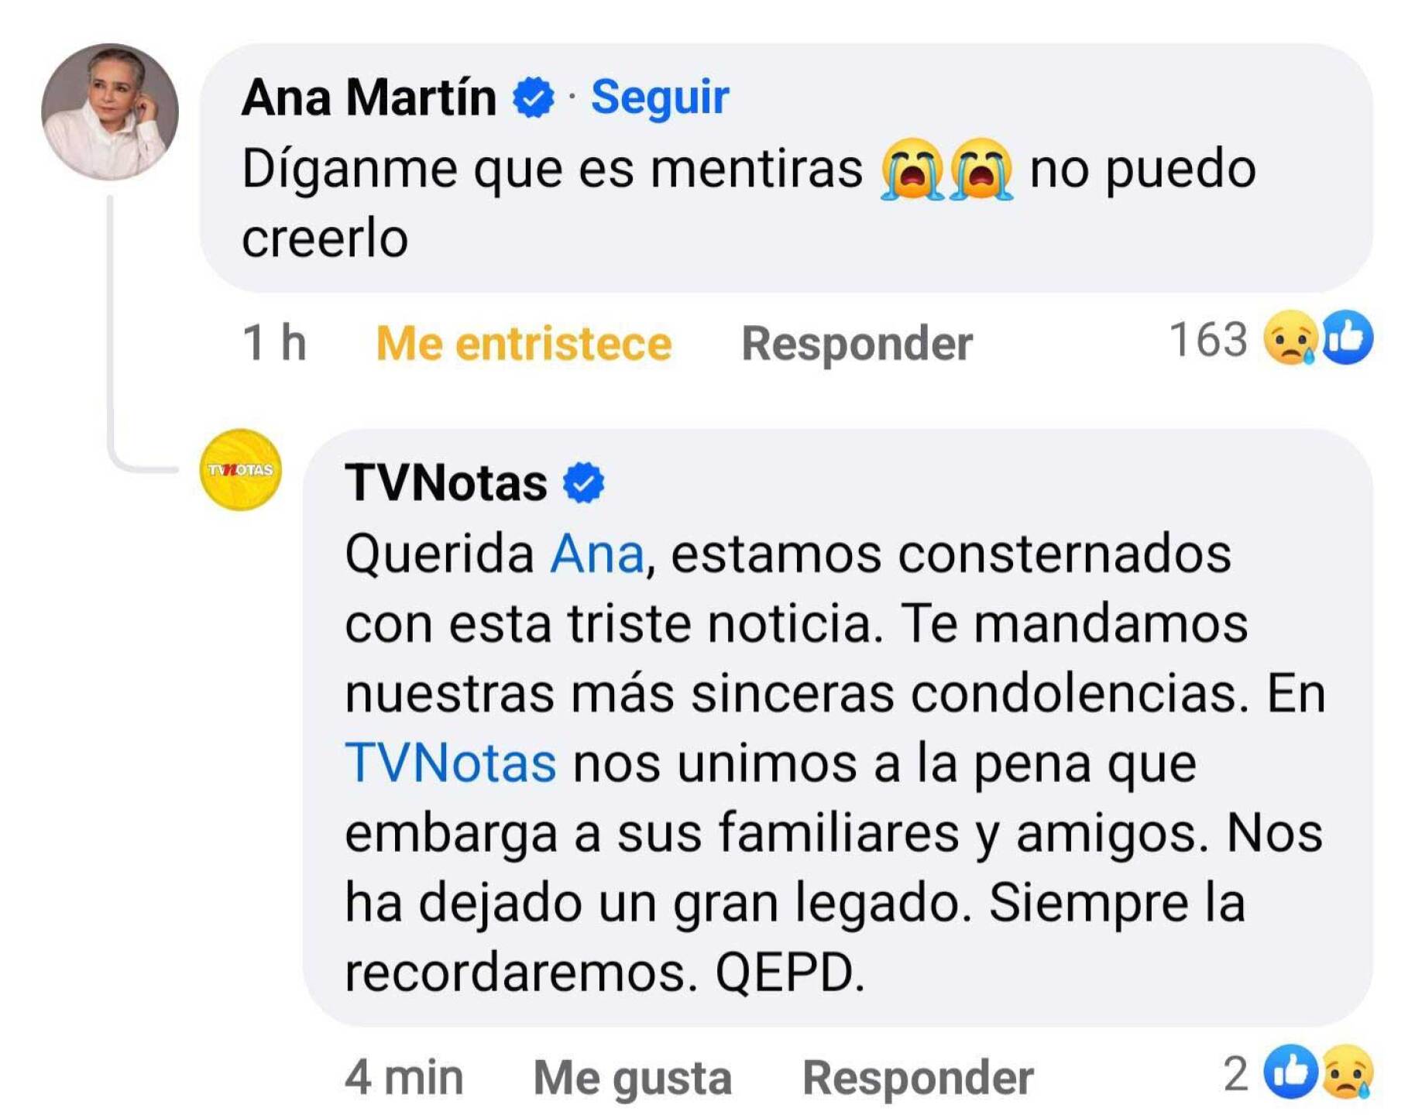This screenshot has height=1115, width=1415.
Task: Click like icon on TVNotas reply
Action: point(1290,1072)
